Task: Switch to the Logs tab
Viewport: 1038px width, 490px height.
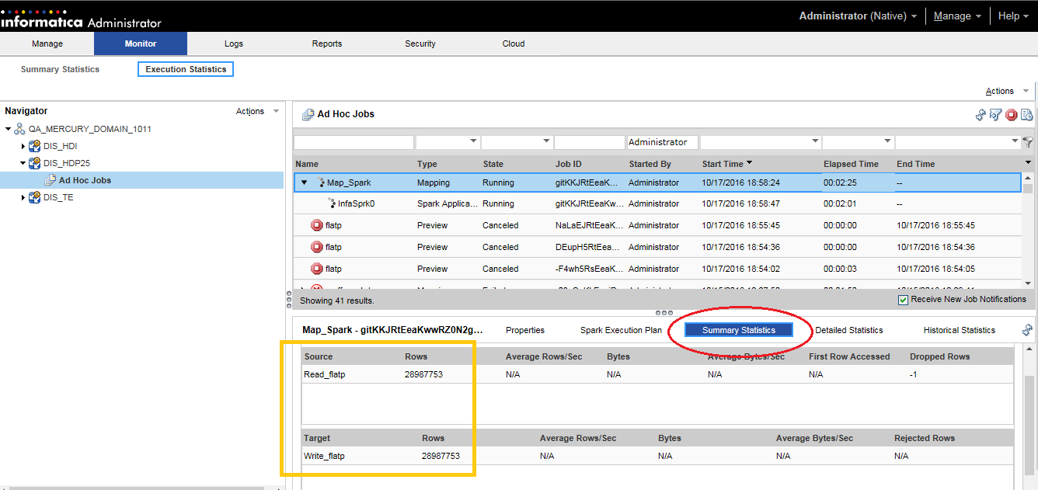Action: 234,43
